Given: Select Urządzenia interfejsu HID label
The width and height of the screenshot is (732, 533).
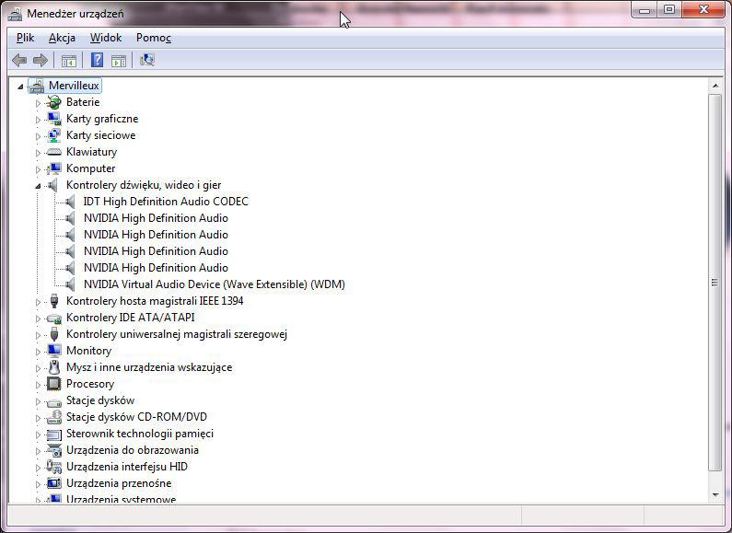Looking at the screenshot, I should 126,467.
